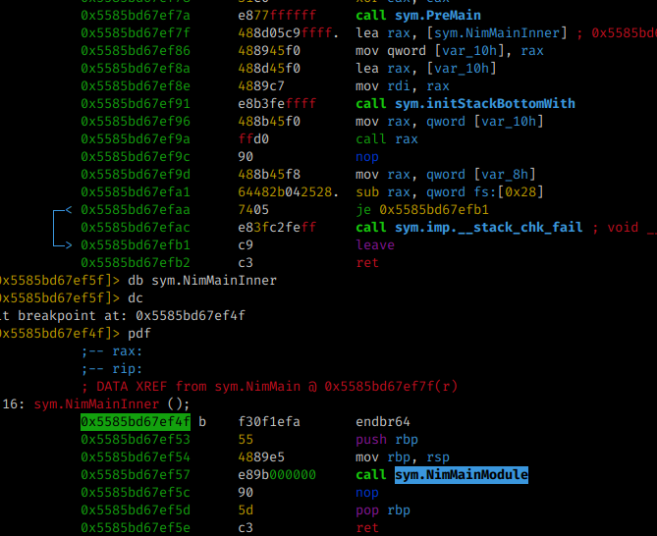
Task: Click the 'dc' continue command line
Action: tap(137, 298)
